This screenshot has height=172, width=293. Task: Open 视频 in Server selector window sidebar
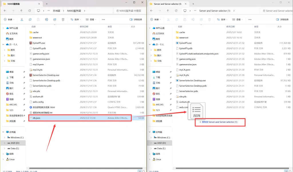156,99
